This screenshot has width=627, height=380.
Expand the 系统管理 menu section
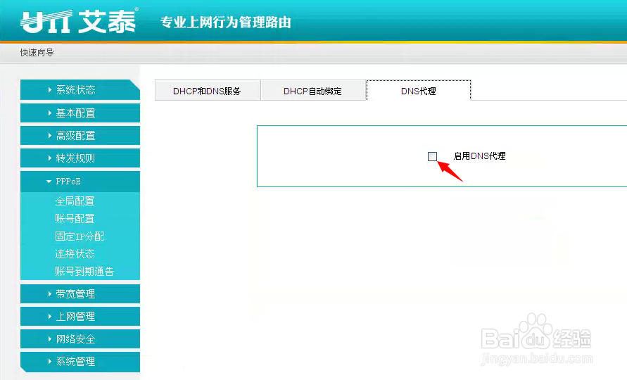coord(80,362)
